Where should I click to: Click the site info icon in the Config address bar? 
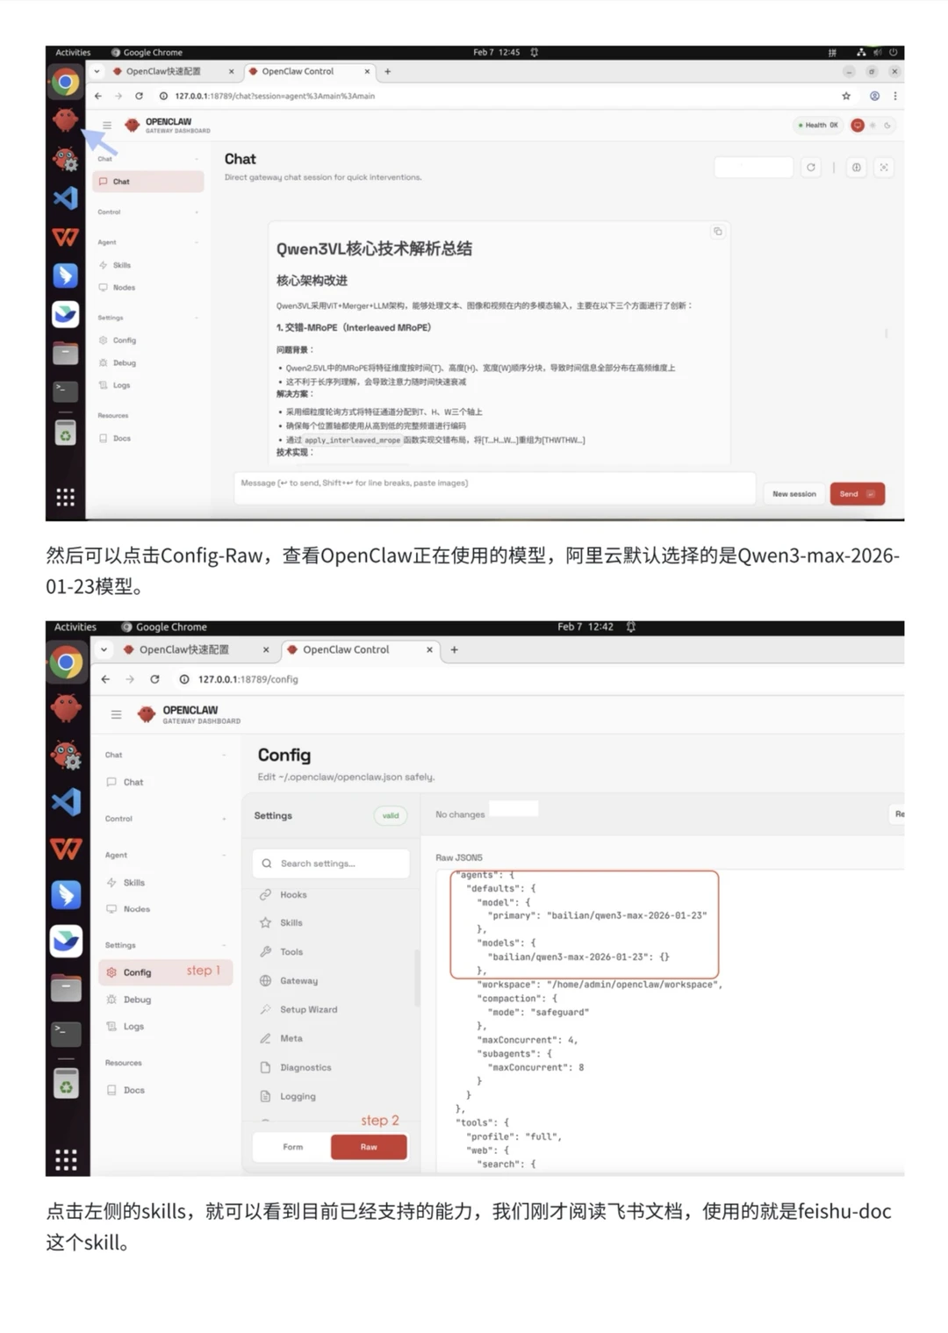coord(184,679)
